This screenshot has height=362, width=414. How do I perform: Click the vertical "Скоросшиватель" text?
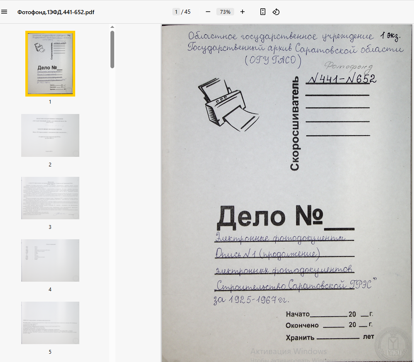tap(294, 124)
